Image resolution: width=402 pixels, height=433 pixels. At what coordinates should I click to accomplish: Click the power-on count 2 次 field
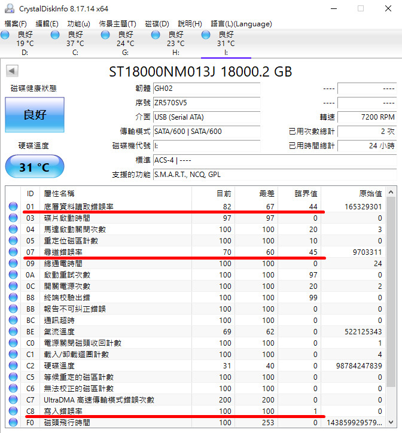click(x=367, y=132)
